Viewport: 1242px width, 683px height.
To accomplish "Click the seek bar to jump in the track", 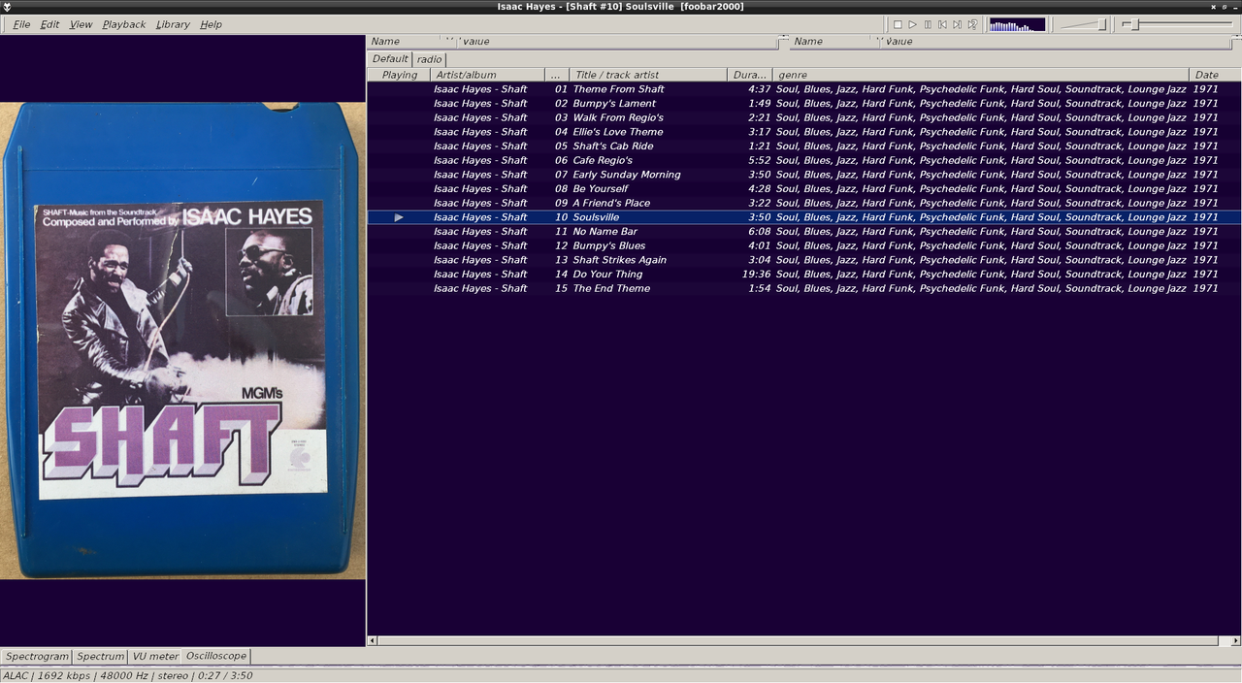I will click(1176, 24).
